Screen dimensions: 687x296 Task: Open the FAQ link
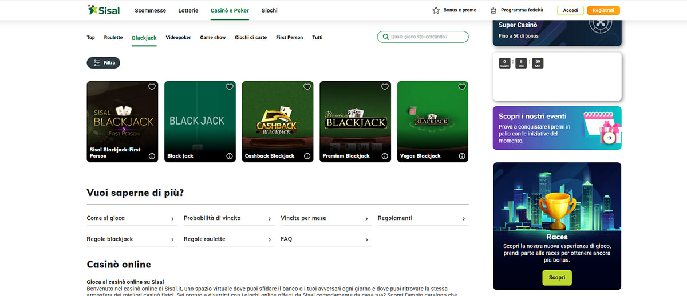click(326, 240)
